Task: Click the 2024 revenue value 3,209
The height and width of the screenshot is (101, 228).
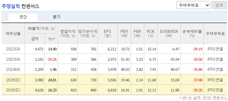Action: (x=39, y=70)
